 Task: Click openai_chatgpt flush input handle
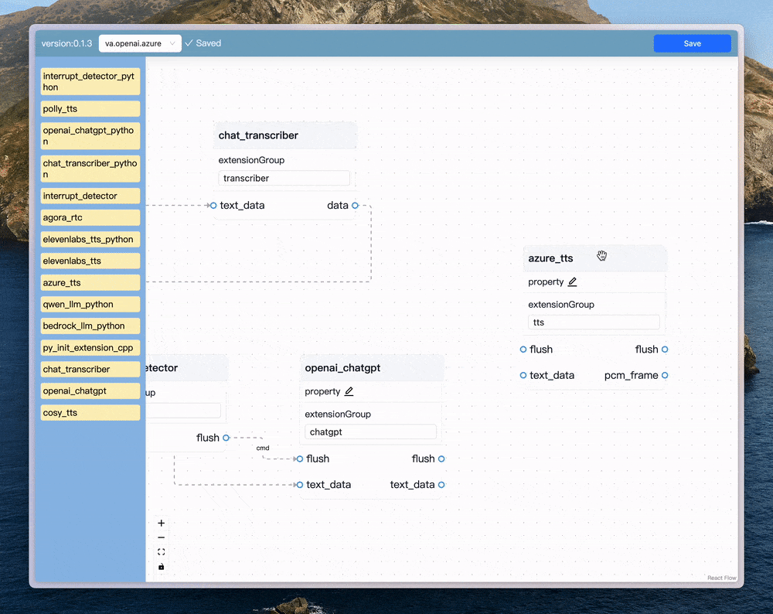300,459
